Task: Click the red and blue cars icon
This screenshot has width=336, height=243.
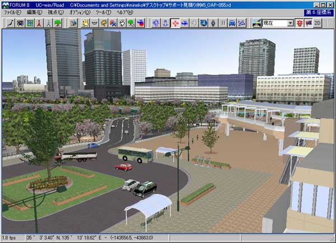Action: click(x=113, y=23)
